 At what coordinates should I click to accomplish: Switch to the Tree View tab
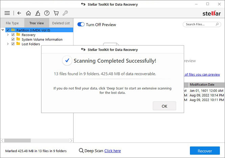37,23
